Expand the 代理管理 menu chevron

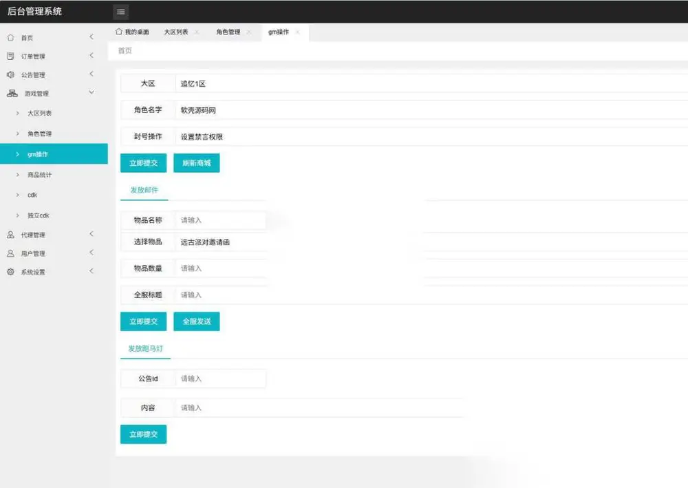92,234
